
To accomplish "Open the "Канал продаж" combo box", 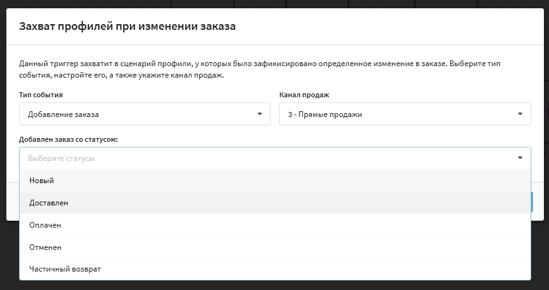I will click(x=405, y=114).
